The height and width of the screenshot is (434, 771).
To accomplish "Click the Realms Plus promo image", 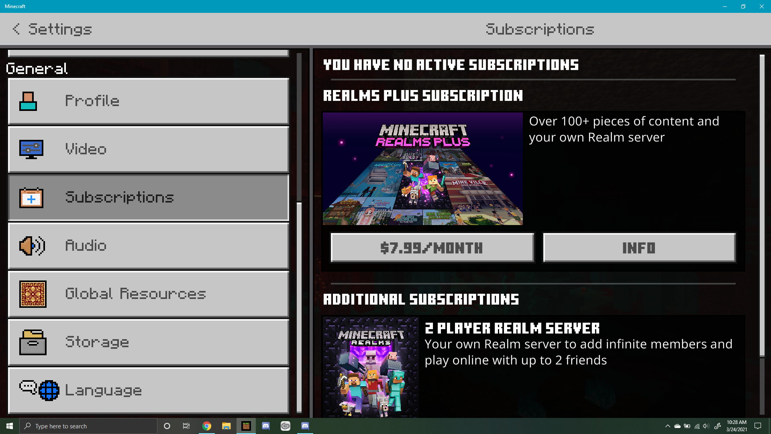I will coord(422,169).
